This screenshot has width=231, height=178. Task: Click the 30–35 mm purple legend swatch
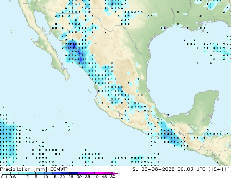pyautogui.click(x=82, y=173)
